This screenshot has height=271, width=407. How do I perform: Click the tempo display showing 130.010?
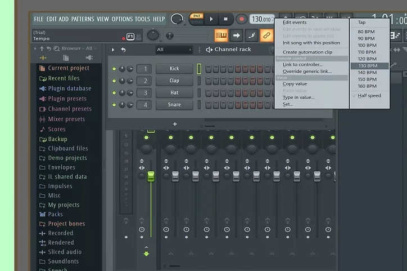[x=261, y=19]
